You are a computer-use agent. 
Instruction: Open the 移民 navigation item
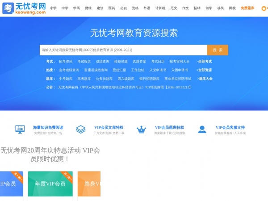[221, 8]
